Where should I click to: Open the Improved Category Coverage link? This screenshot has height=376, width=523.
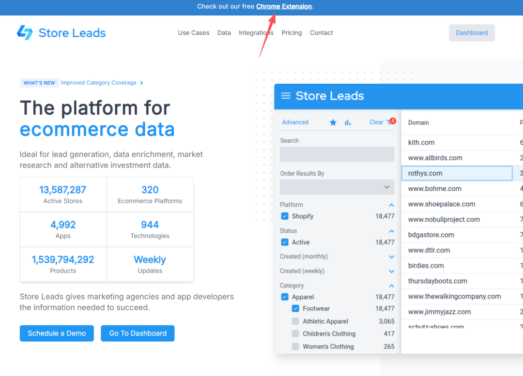98,83
